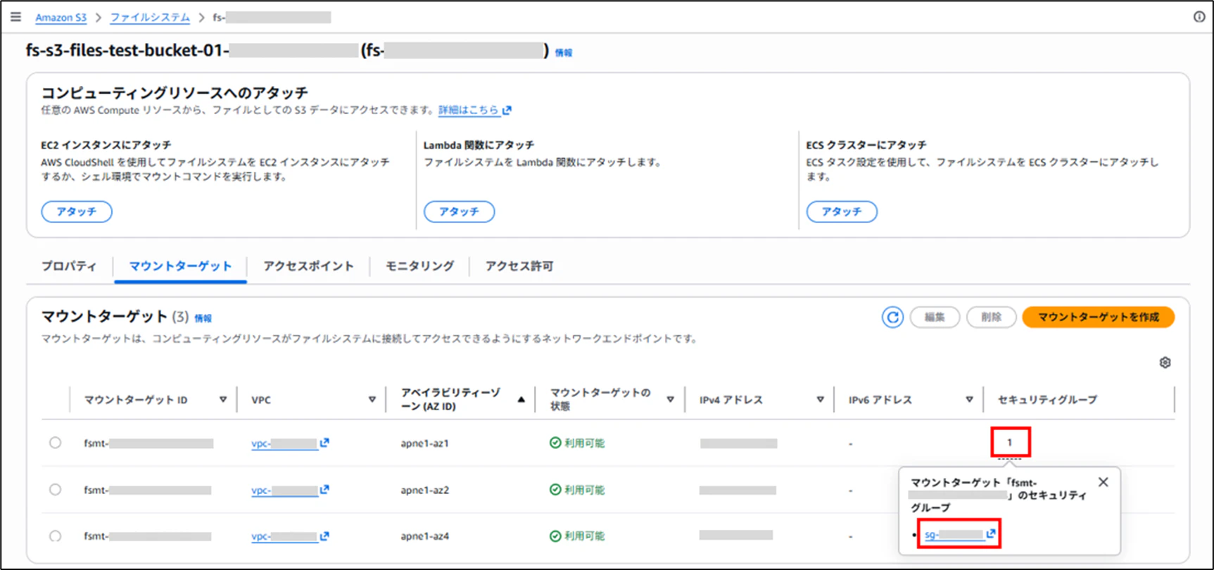
Task: Click アタッチ under ECS クラスターにアタッチ
Action: pos(842,212)
